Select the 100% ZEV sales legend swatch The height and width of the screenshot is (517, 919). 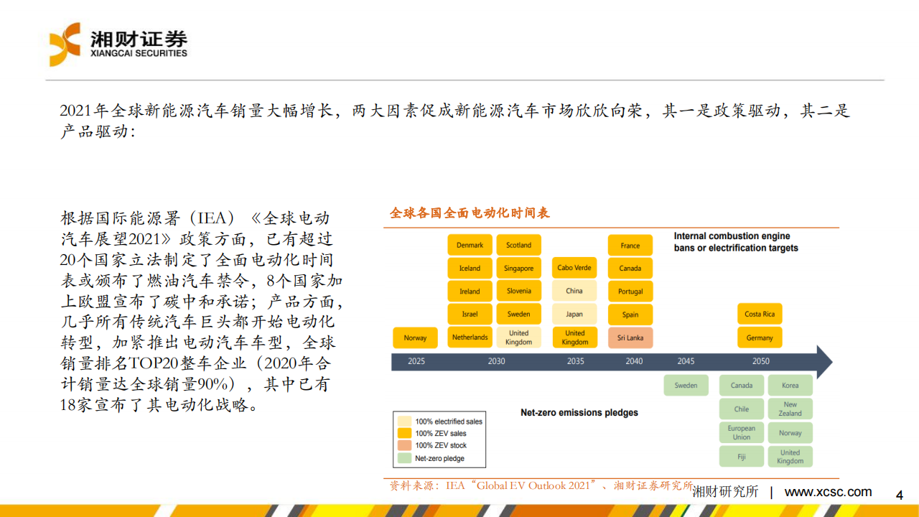pyautogui.click(x=404, y=434)
